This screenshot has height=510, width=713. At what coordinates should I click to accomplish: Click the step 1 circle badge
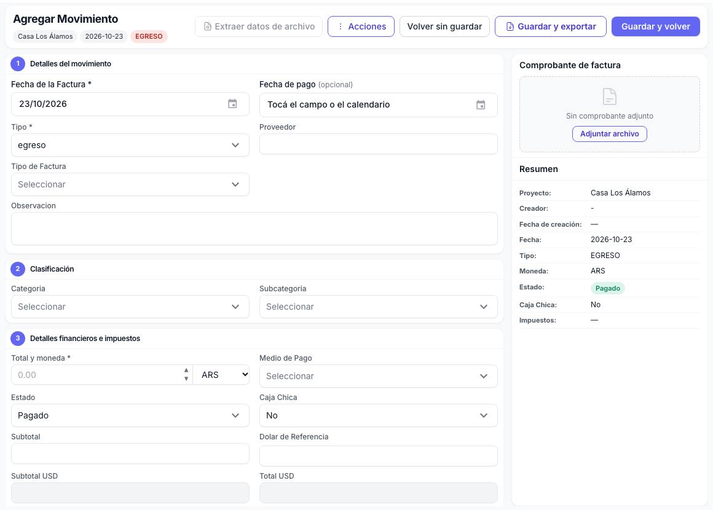(x=18, y=64)
